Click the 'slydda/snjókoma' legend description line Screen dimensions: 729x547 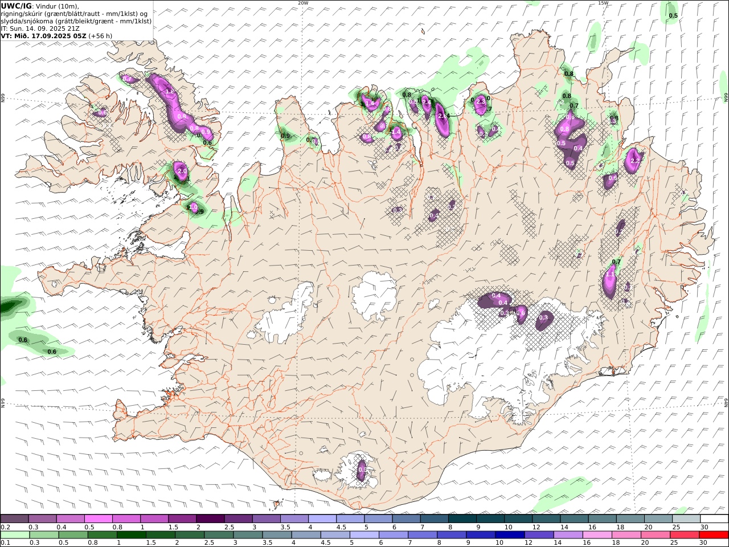point(76,21)
